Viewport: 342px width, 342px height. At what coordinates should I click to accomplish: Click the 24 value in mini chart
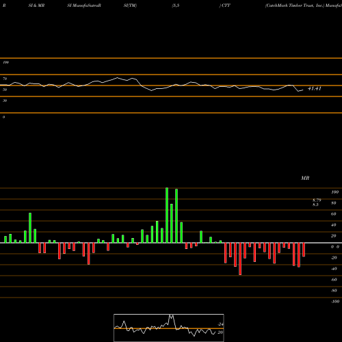click(221, 324)
